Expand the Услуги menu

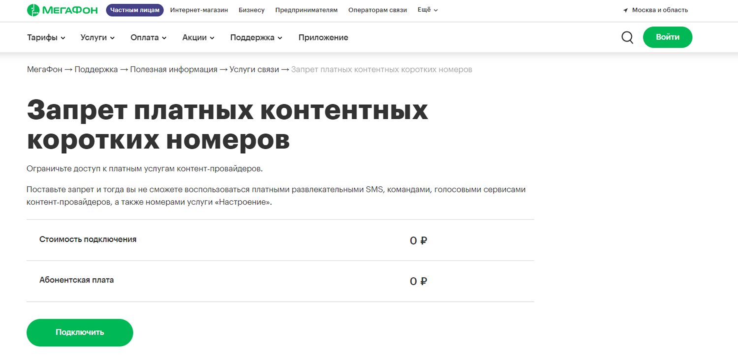[97, 37]
